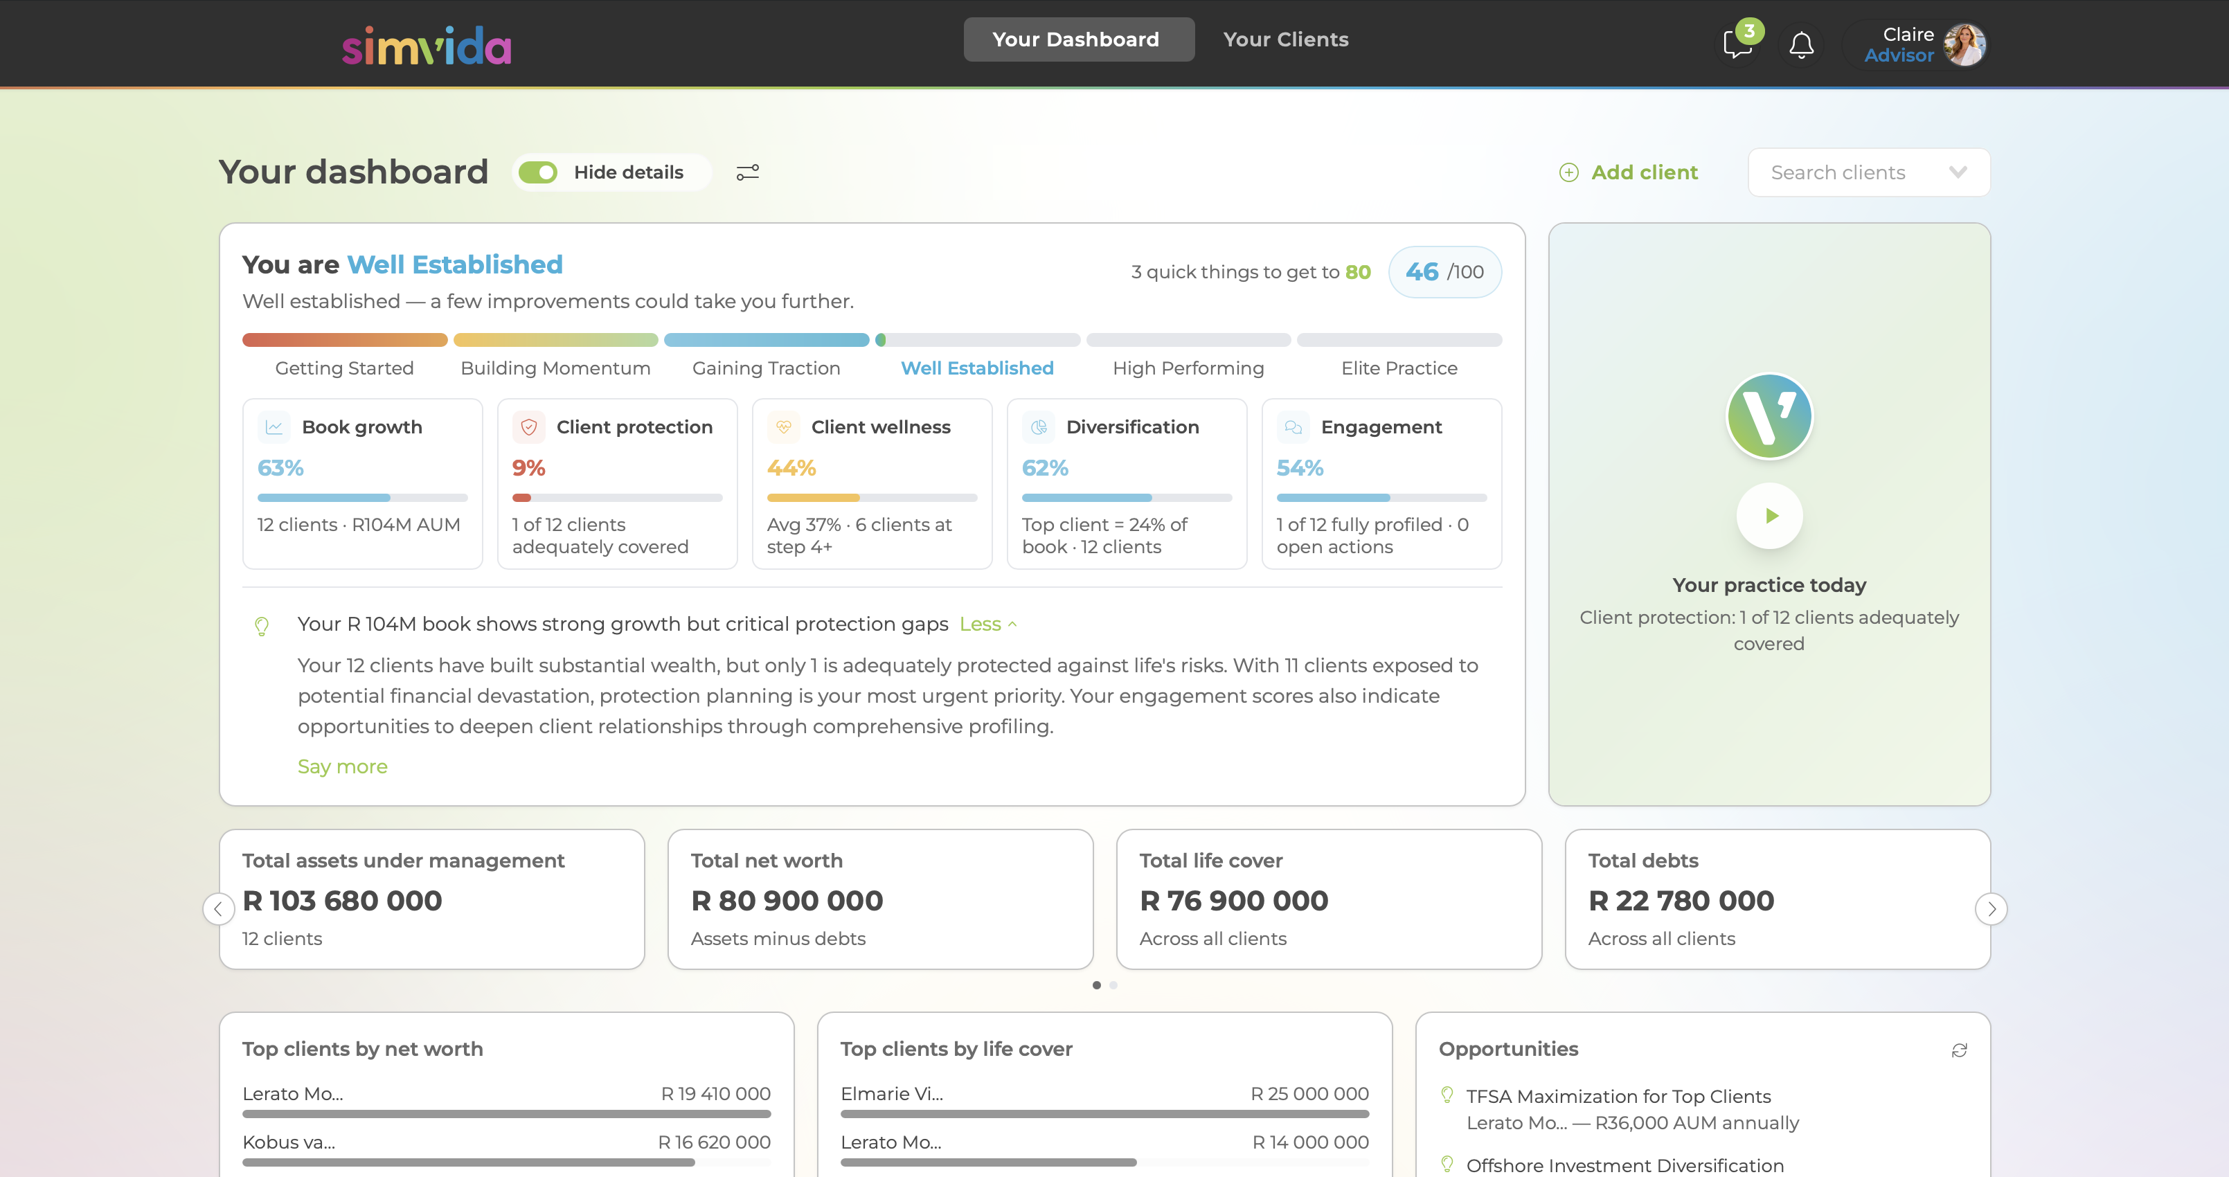This screenshot has height=1177, width=2229.
Task: Open dashboard filter settings sliders icon
Action: [748, 172]
